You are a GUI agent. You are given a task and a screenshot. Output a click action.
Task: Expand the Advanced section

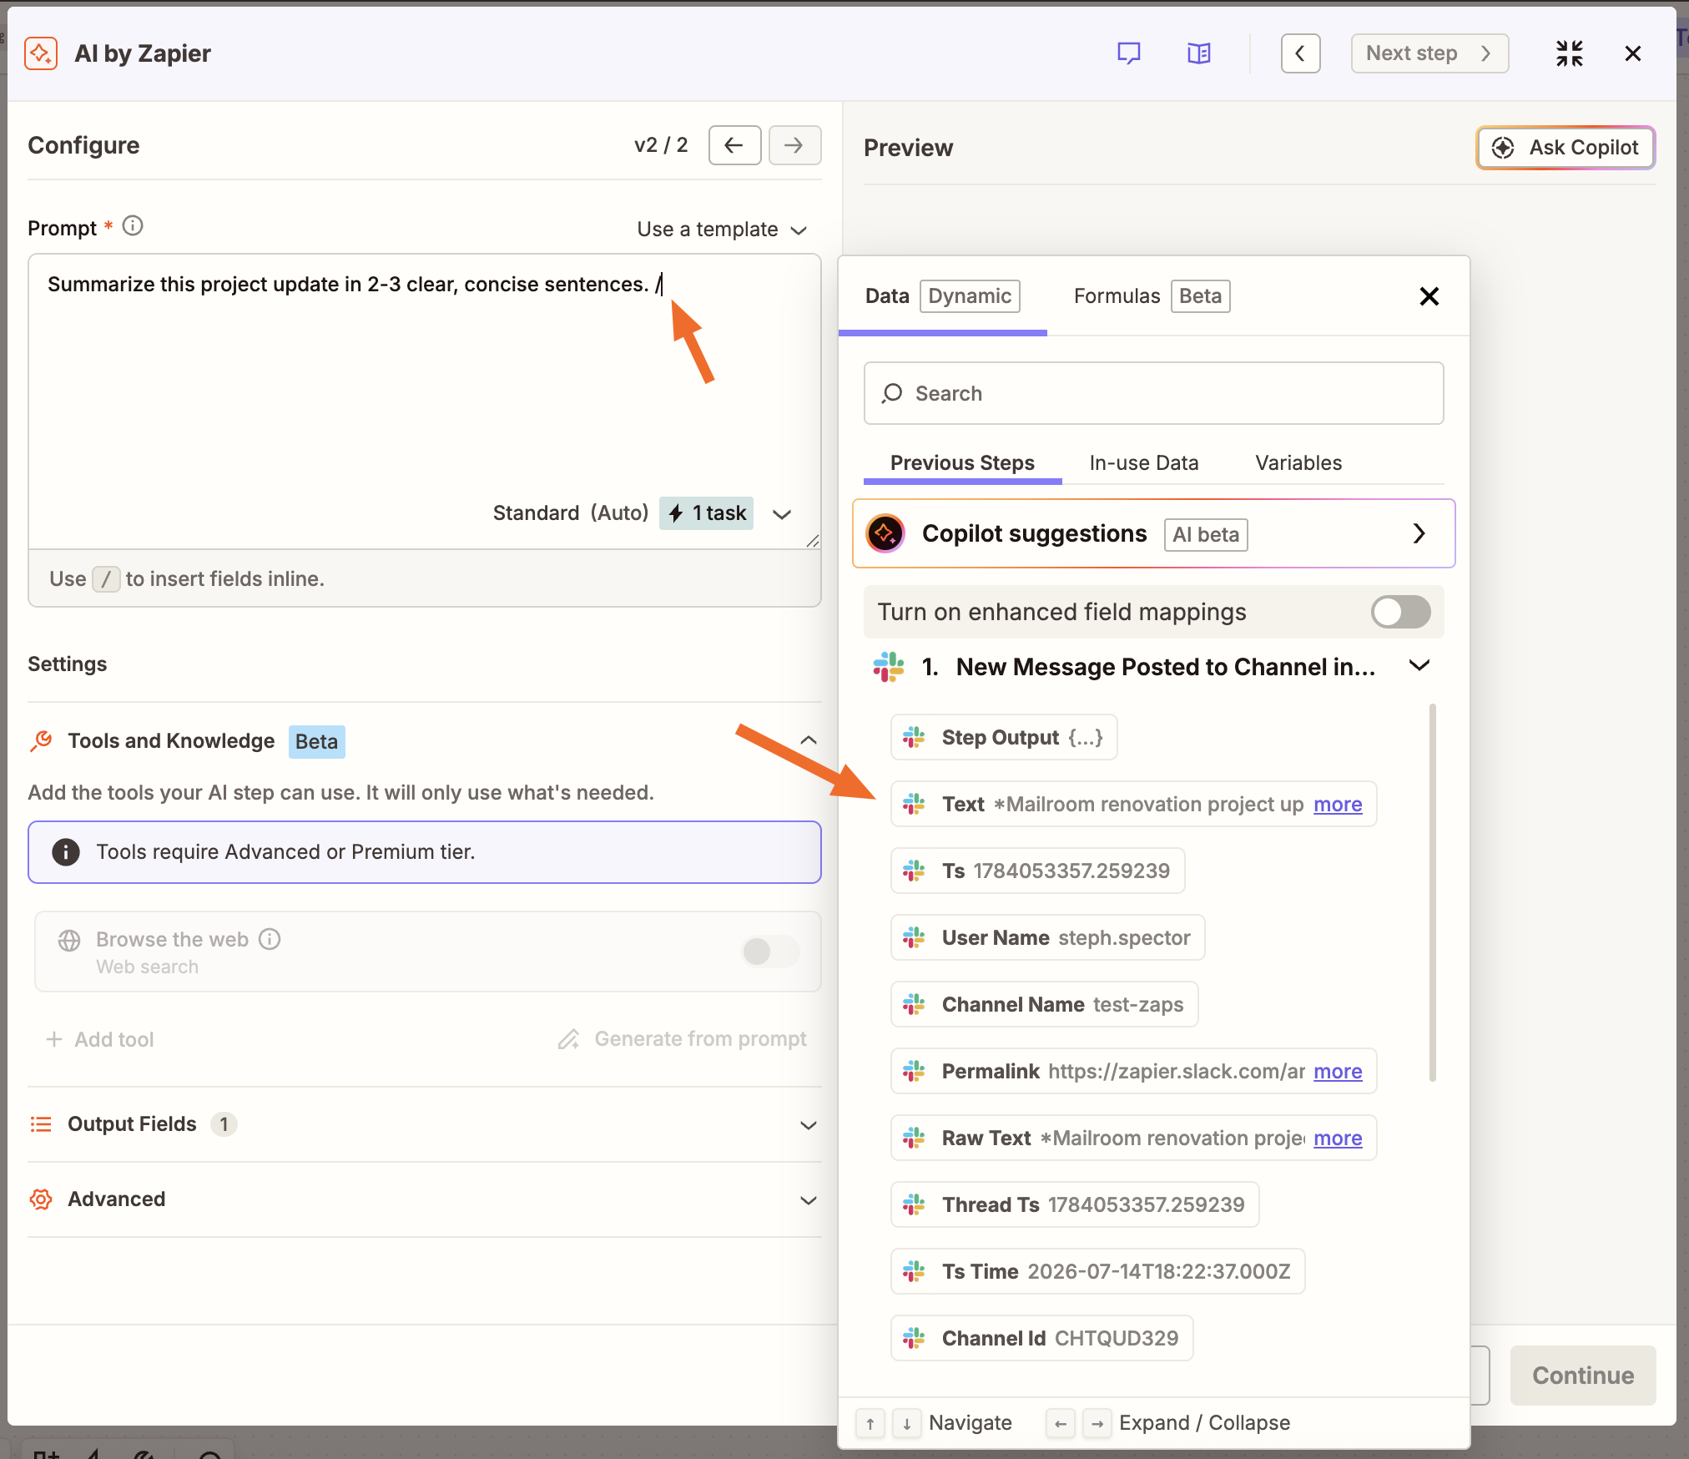coord(808,1199)
